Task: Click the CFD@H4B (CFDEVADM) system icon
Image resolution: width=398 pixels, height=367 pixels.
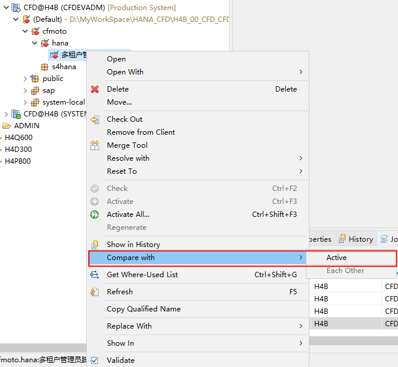Action: 17,8
